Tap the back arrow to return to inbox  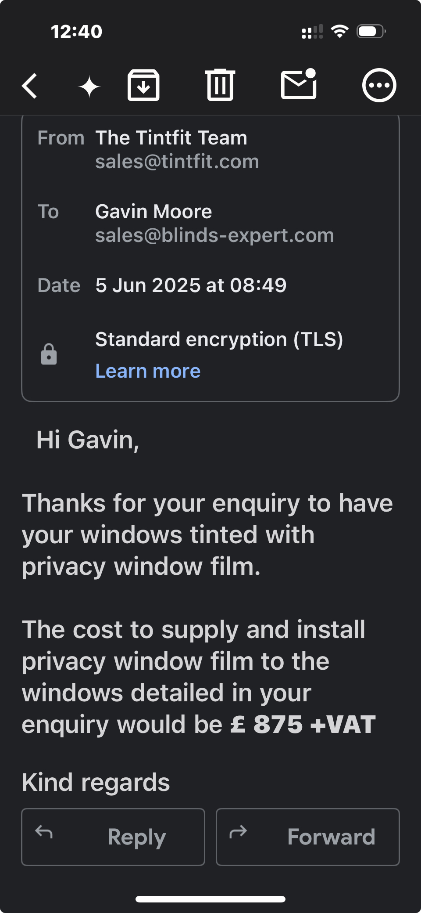pyautogui.click(x=30, y=86)
